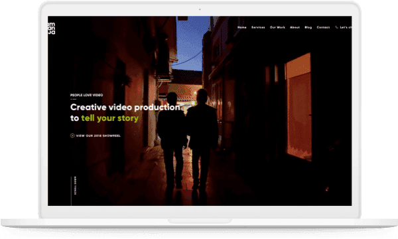398x239 pixels.
Task: Open the Blog nav item
Action: pos(308,27)
